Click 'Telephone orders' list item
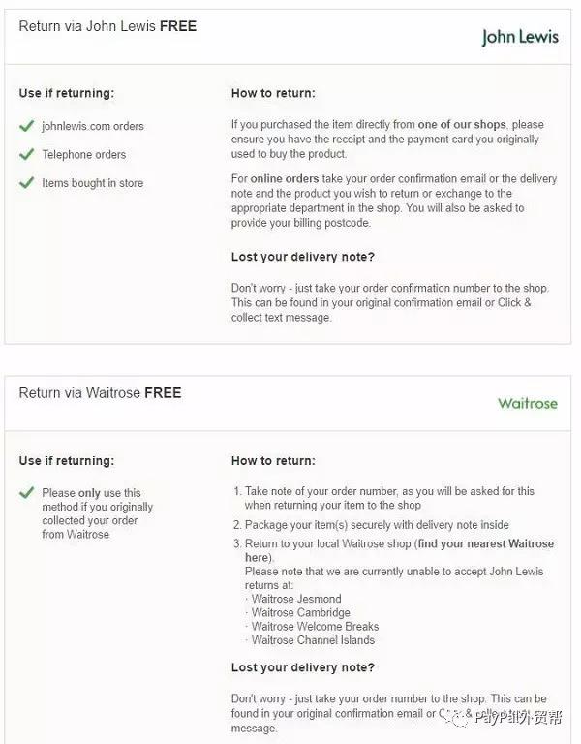 (x=84, y=155)
